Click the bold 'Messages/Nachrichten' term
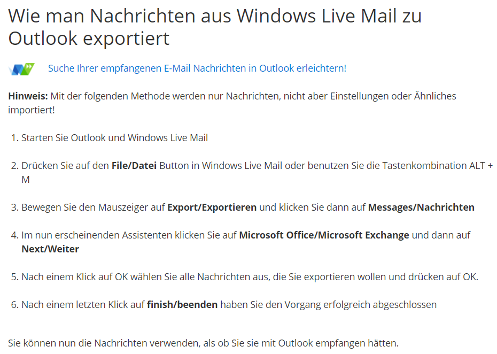This screenshot has height=354, width=497. [x=421, y=207]
